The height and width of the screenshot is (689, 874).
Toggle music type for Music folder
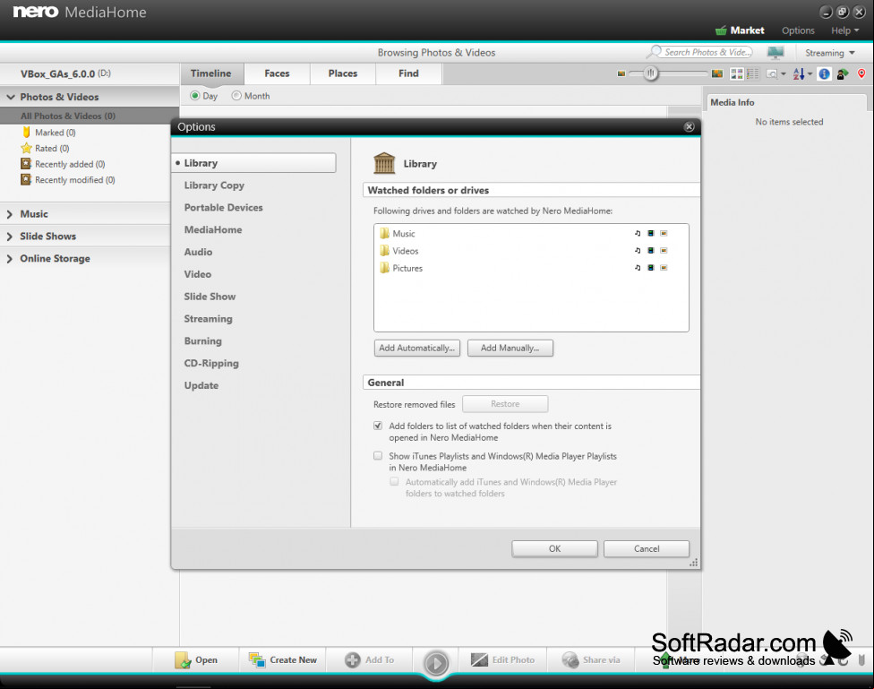click(x=638, y=233)
